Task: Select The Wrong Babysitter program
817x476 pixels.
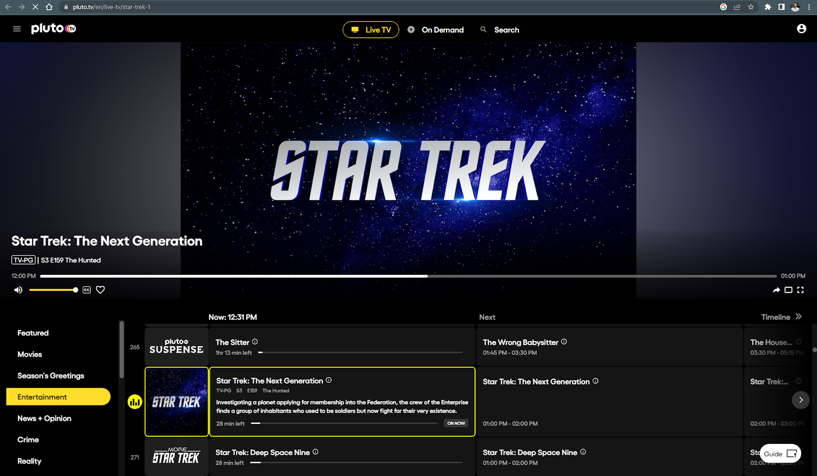Action: point(610,347)
